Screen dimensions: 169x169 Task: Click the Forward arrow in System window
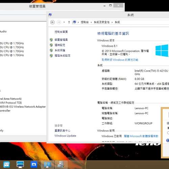coord(59,22)
